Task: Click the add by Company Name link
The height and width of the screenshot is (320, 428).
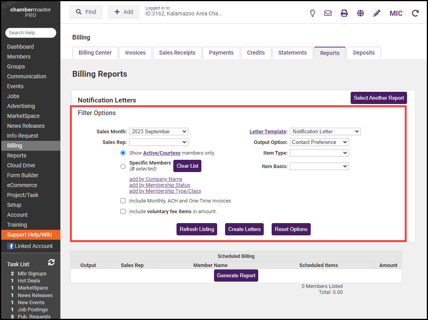Action: (156, 179)
